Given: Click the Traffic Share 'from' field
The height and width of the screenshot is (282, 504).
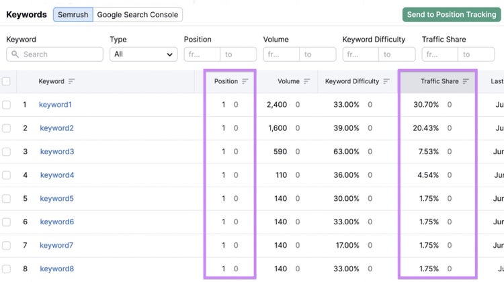Looking at the screenshot, I should tap(440, 54).
